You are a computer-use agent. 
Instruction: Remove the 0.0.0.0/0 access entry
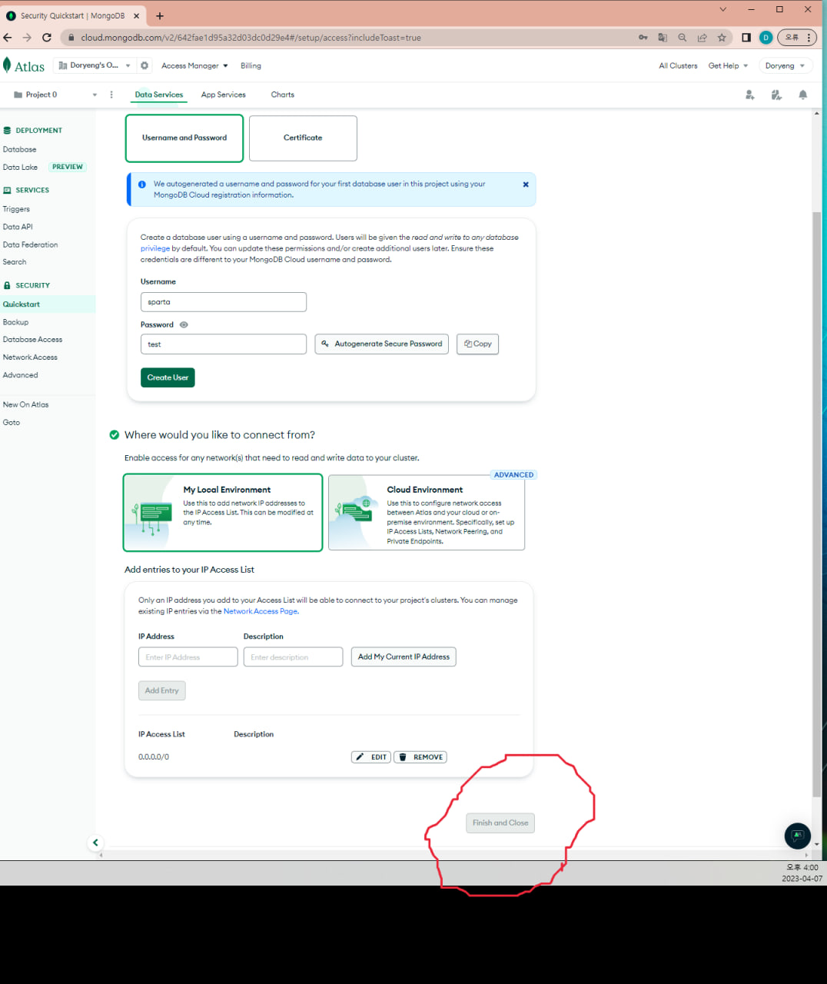click(420, 757)
